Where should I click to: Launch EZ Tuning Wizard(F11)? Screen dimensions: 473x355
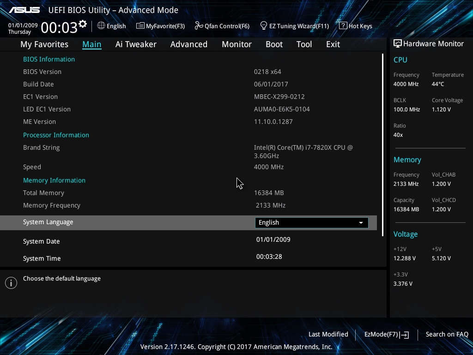pyautogui.click(x=299, y=26)
